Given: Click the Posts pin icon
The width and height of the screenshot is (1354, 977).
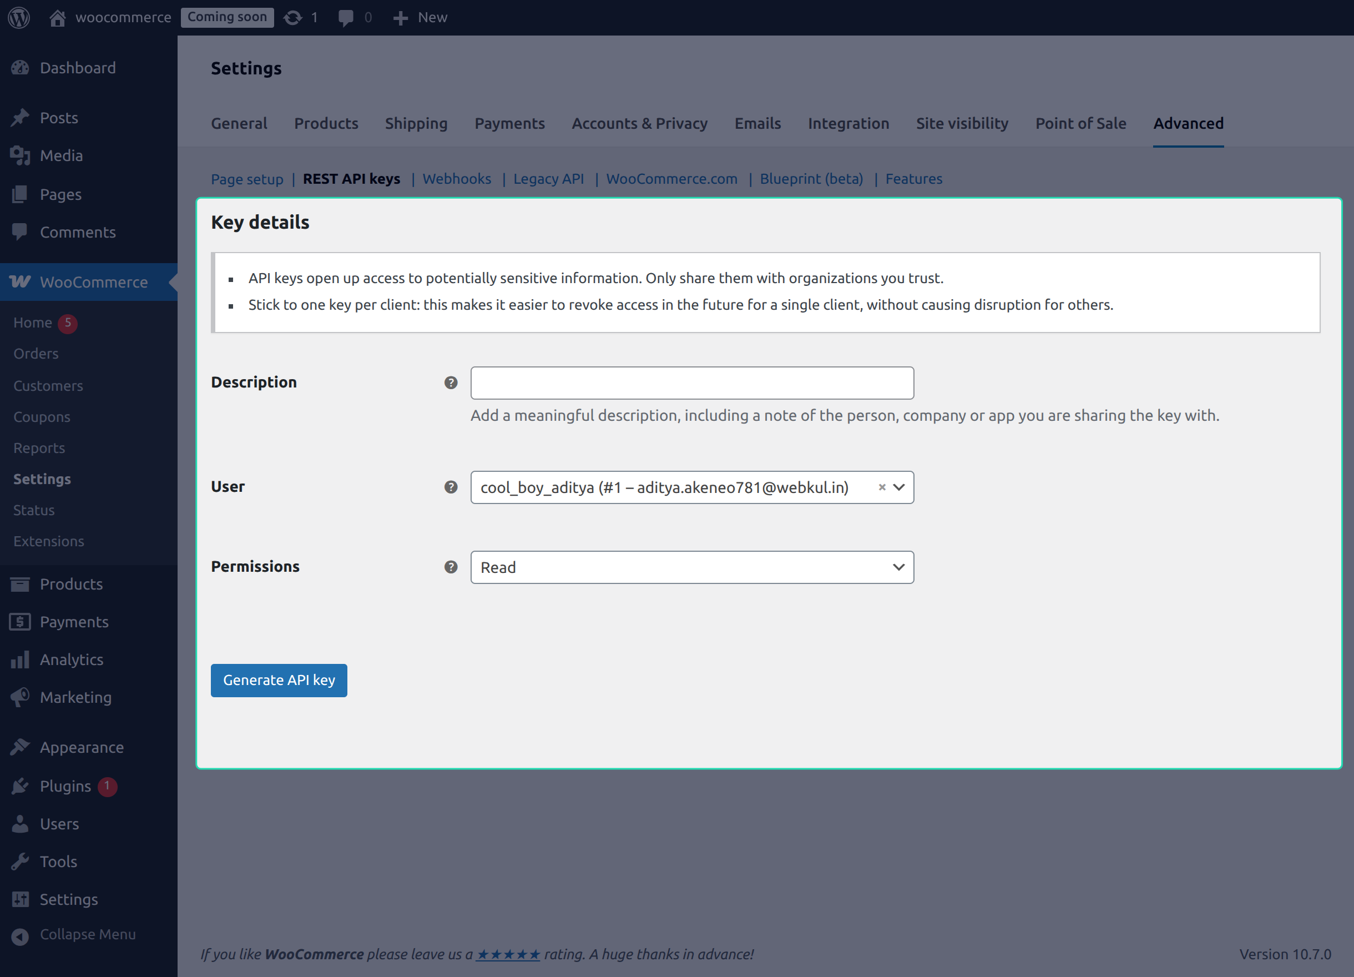Looking at the screenshot, I should 20,118.
